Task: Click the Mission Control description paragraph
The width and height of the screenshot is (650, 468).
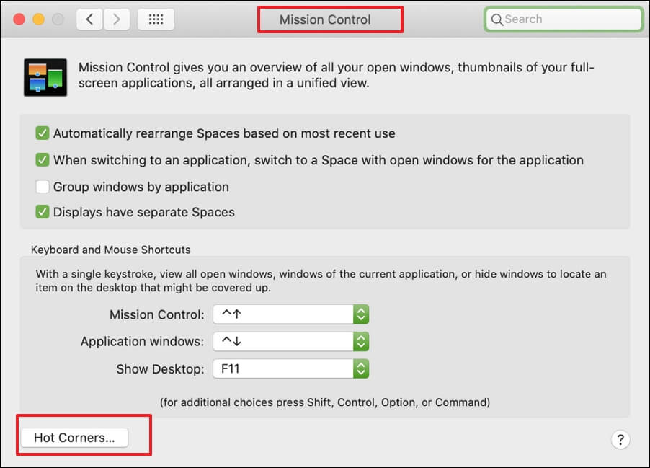Action: click(337, 75)
